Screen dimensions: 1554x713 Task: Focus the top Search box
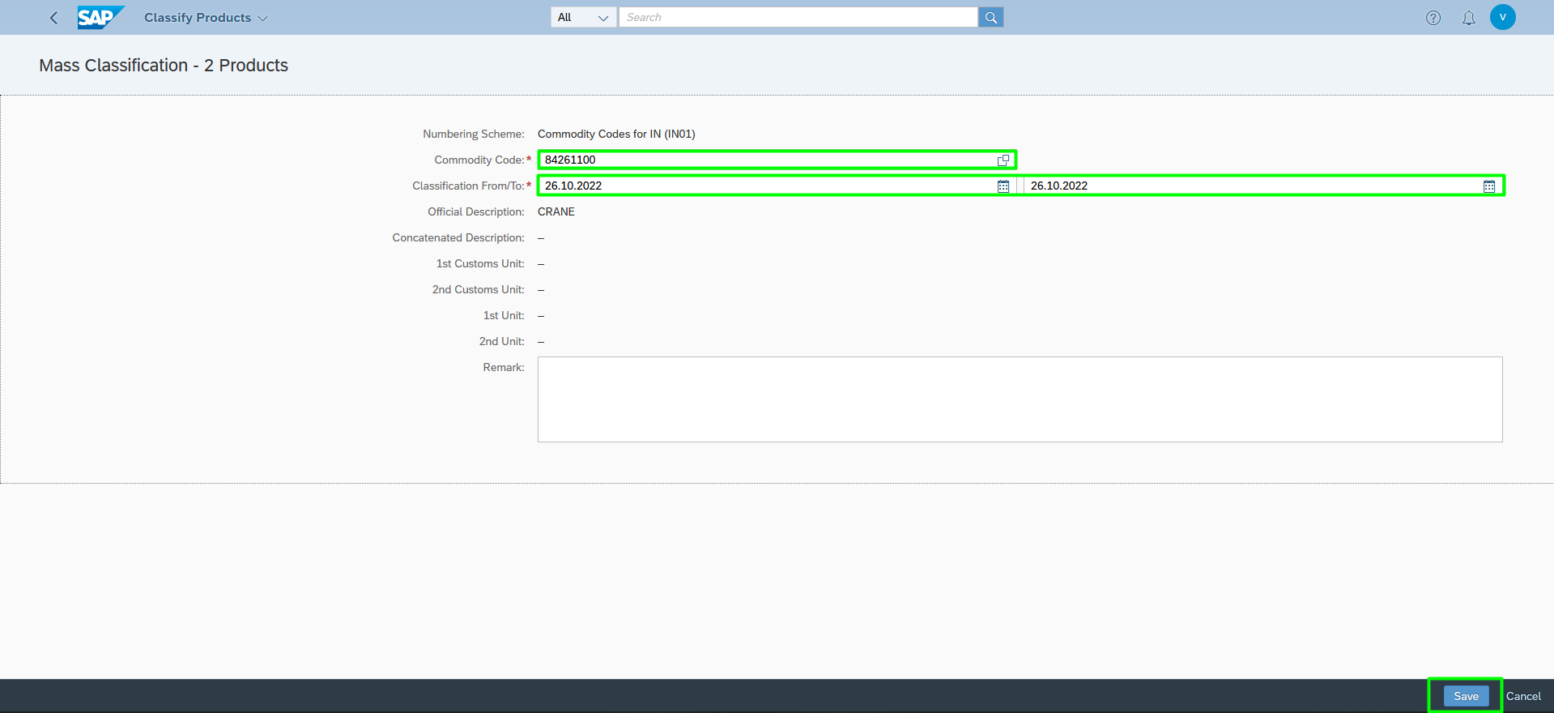point(798,17)
